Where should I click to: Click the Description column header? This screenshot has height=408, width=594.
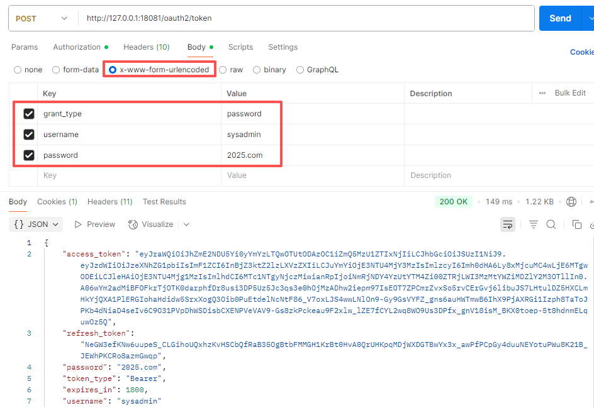(x=431, y=94)
